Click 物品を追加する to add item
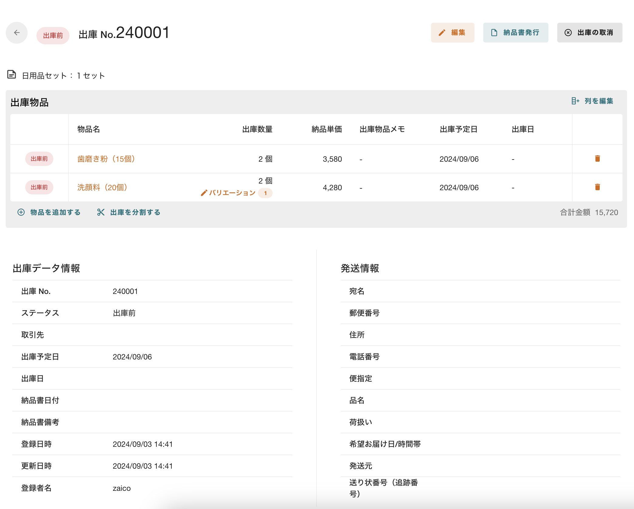This screenshot has height=509, width=634. [49, 212]
